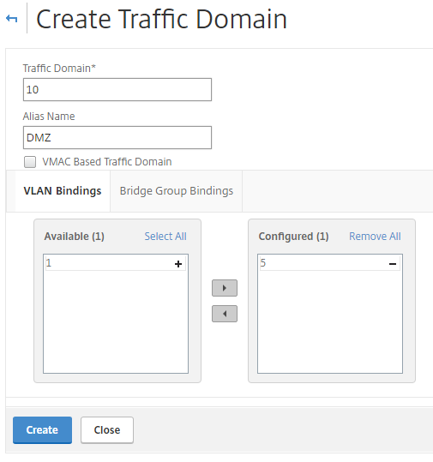Focus the Traffic Domain input field
Image resolution: width=433 pixels, height=462 pixels.
(117, 89)
